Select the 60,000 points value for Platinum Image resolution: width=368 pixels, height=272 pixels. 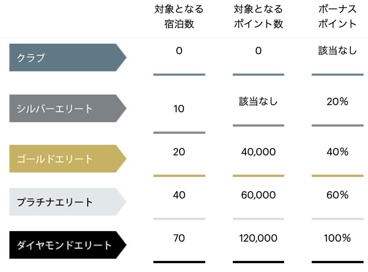tap(258, 195)
